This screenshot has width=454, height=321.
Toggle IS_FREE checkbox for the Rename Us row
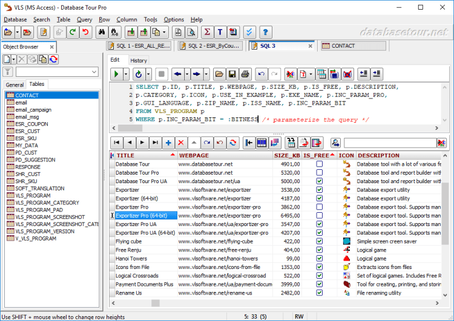pyautogui.click(x=320, y=293)
